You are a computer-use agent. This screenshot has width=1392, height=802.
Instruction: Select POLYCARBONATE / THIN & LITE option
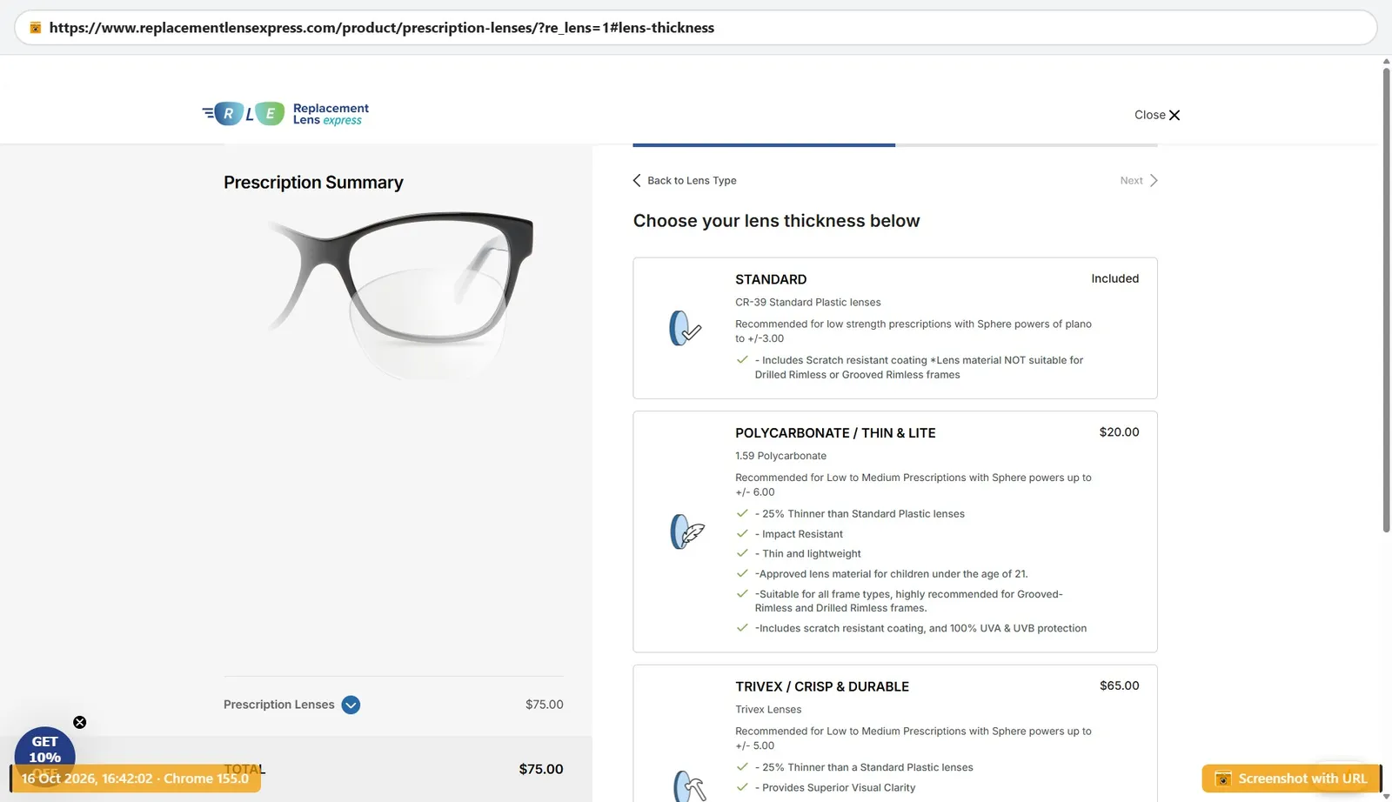[x=894, y=531]
